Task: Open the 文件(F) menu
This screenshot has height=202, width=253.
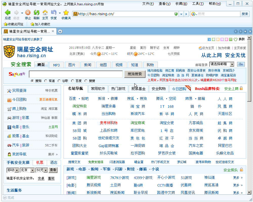Action: tap(148, 4)
